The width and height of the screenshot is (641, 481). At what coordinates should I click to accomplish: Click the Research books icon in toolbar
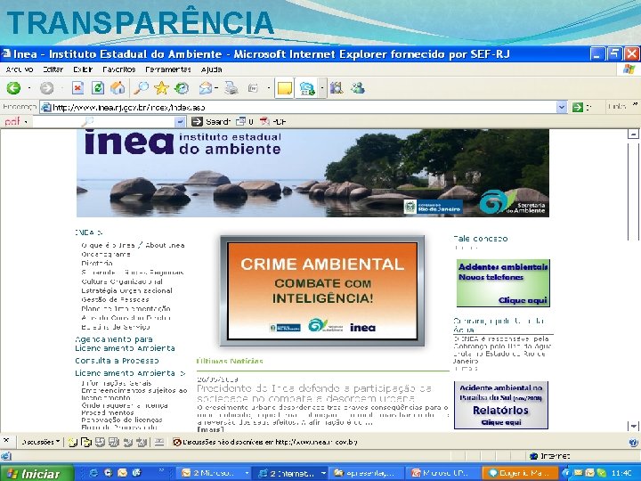pyautogui.click(x=337, y=87)
